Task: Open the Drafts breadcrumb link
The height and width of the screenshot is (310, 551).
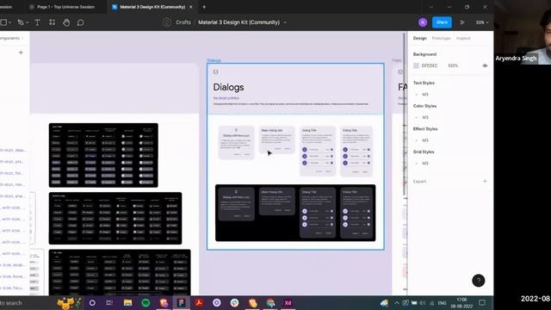Action: coord(183,22)
